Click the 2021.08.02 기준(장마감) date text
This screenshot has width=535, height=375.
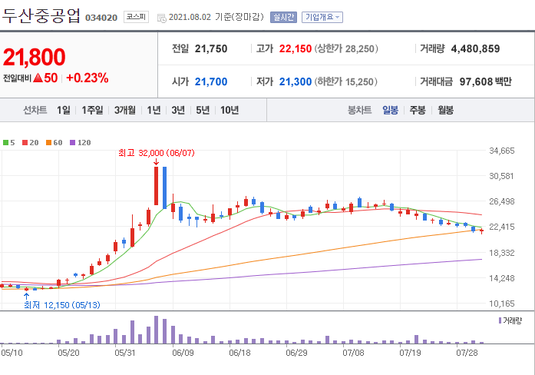[x=216, y=17]
